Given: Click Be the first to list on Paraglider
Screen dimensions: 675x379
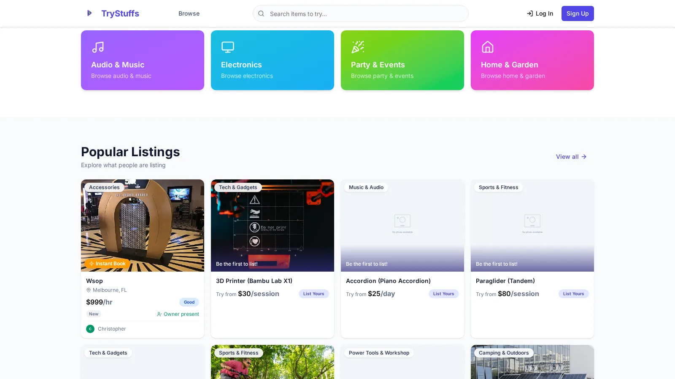Looking at the screenshot, I should (497, 264).
